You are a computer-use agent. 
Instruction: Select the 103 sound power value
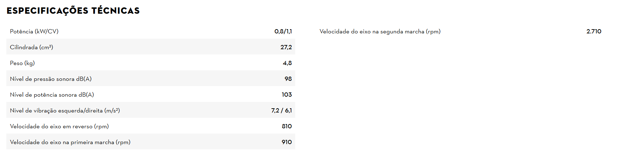click(287, 95)
